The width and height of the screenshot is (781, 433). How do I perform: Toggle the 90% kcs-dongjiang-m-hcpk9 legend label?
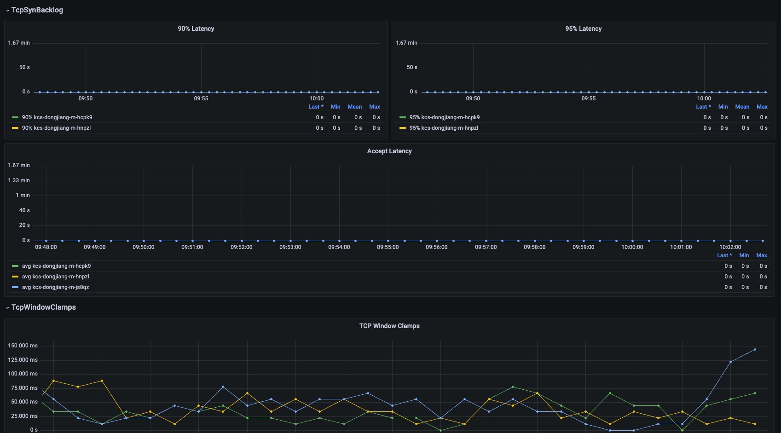(57, 117)
